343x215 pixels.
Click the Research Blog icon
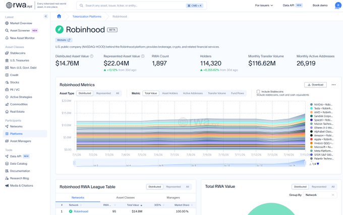pyautogui.click(x=7, y=178)
